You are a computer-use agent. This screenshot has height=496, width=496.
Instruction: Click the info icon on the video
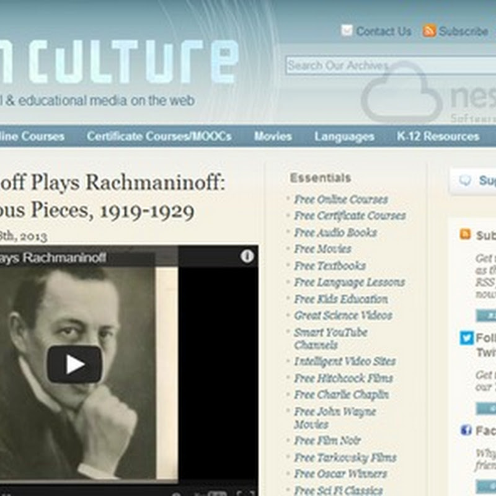(x=247, y=256)
